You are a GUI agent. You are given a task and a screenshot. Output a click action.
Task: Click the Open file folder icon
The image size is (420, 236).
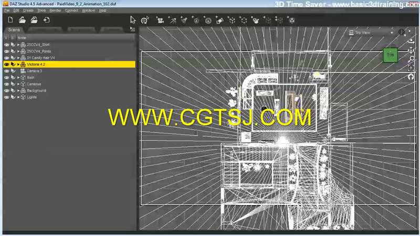(x=22, y=20)
